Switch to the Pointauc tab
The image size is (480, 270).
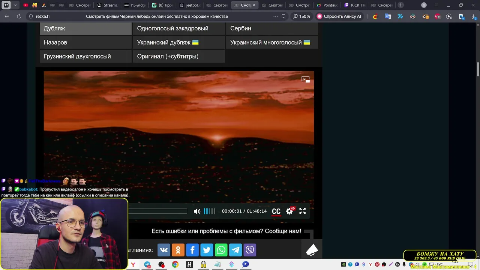[x=328, y=5]
